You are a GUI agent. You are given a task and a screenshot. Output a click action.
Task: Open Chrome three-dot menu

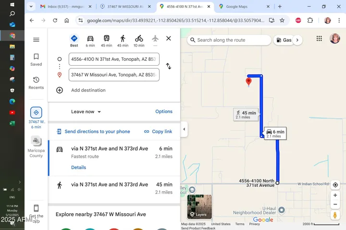click(x=339, y=21)
